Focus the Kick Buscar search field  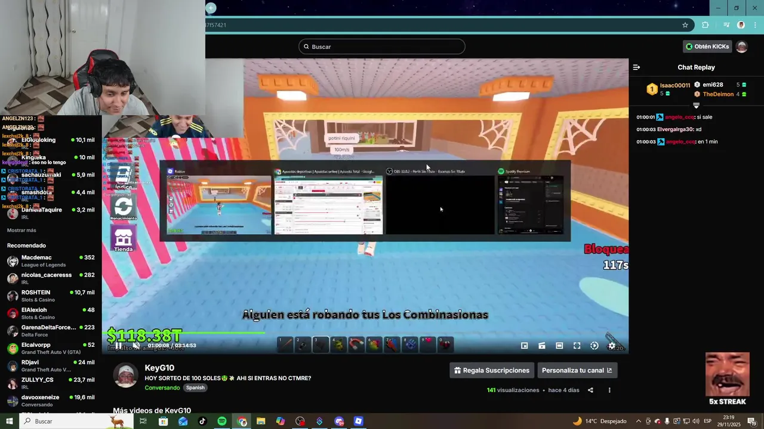pyautogui.click(x=382, y=46)
